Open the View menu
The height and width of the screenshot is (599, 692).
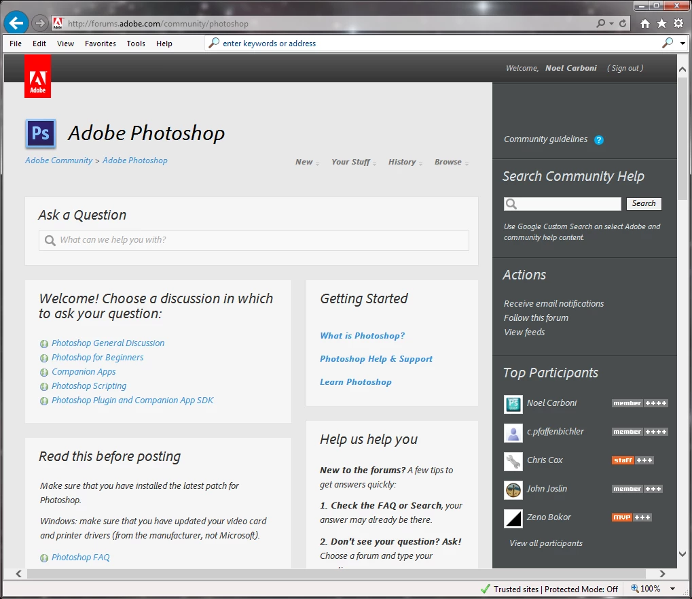pyautogui.click(x=65, y=44)
